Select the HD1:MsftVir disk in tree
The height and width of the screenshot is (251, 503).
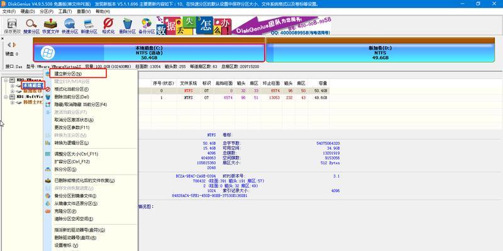click(30, 97)
